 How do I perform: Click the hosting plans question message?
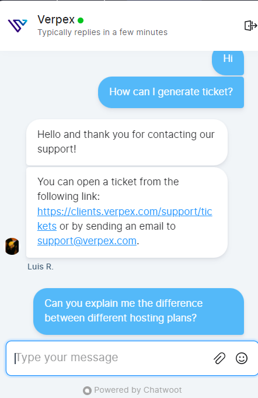click(x=138, y=311)
